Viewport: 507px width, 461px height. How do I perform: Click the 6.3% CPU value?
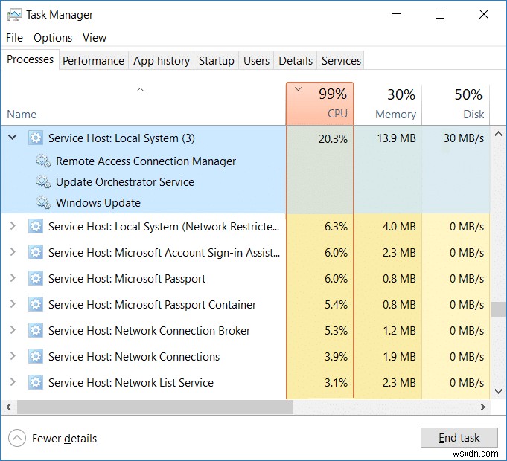point(336,227)
